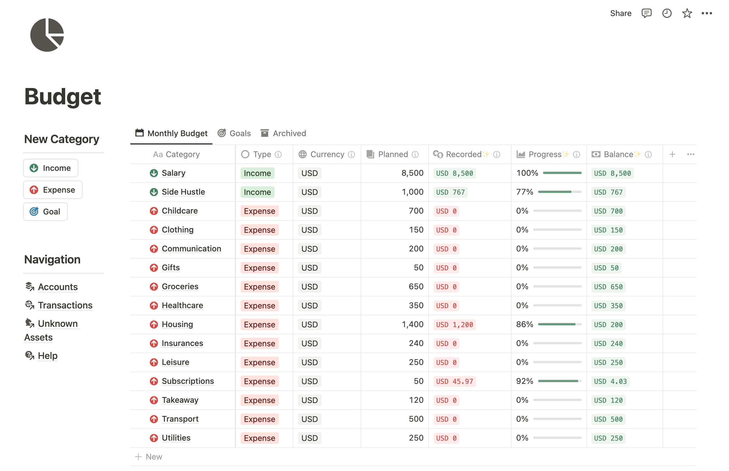
Task: Switch to the Goals tab
Action: 234,133
